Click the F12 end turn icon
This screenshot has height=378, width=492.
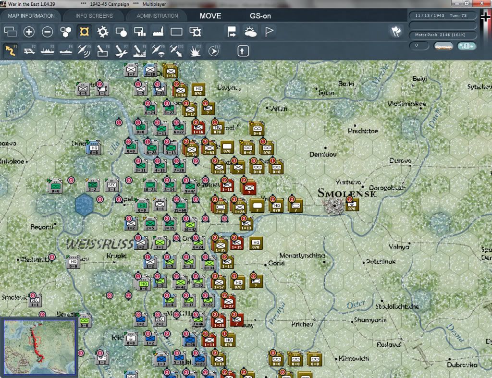point(214,50)
